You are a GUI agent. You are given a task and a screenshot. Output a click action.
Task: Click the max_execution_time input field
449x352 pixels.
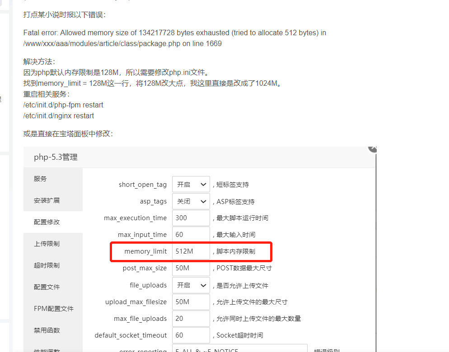[x=191, y=218]
